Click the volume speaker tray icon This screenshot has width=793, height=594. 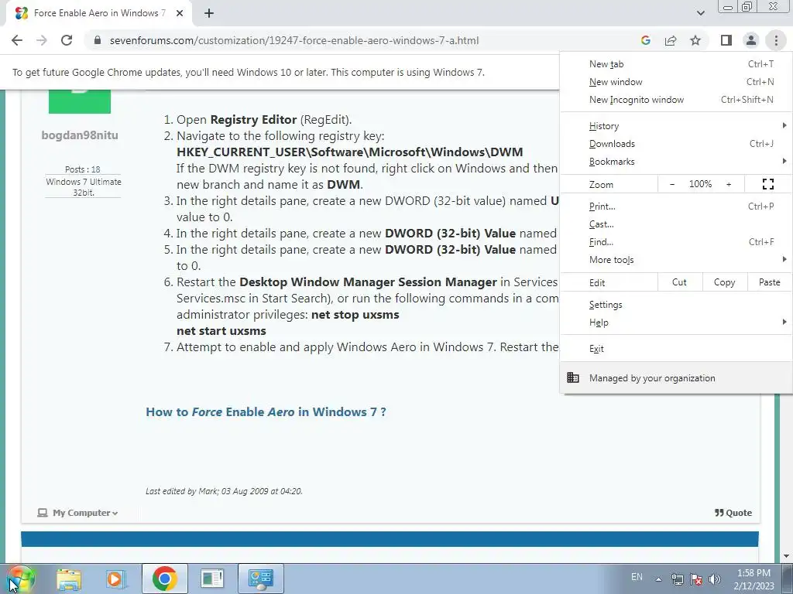[x=714, y=579]
